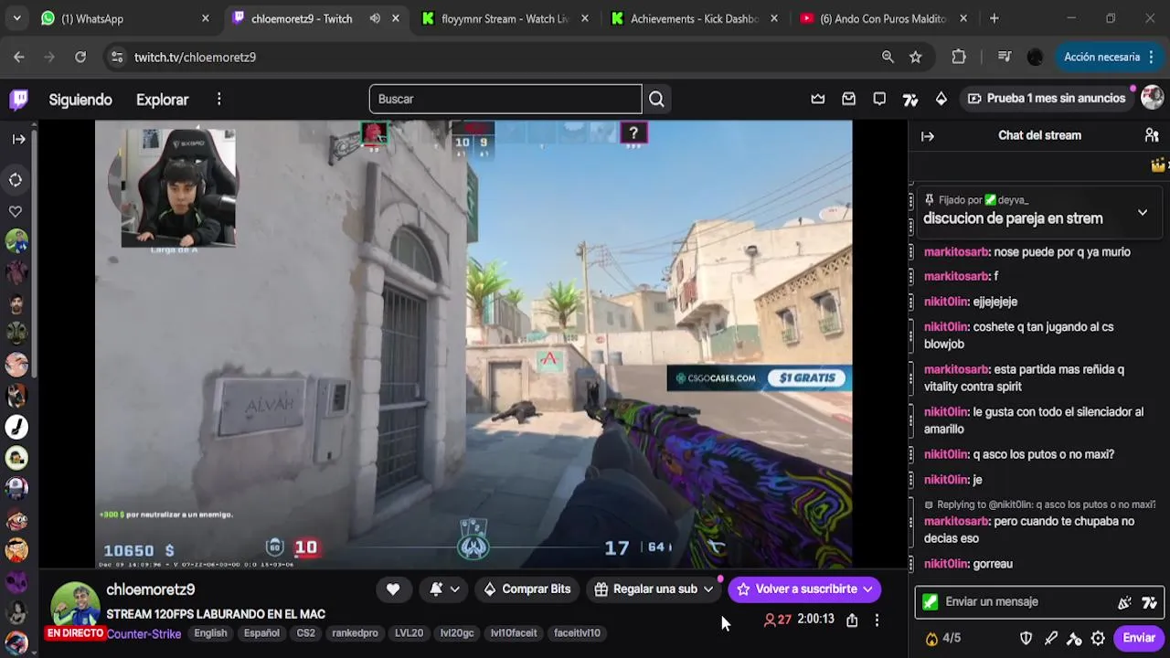Open the browser zoom magnifier icon
Viewport: 1170px width, 658px height.
coord(888,57)
